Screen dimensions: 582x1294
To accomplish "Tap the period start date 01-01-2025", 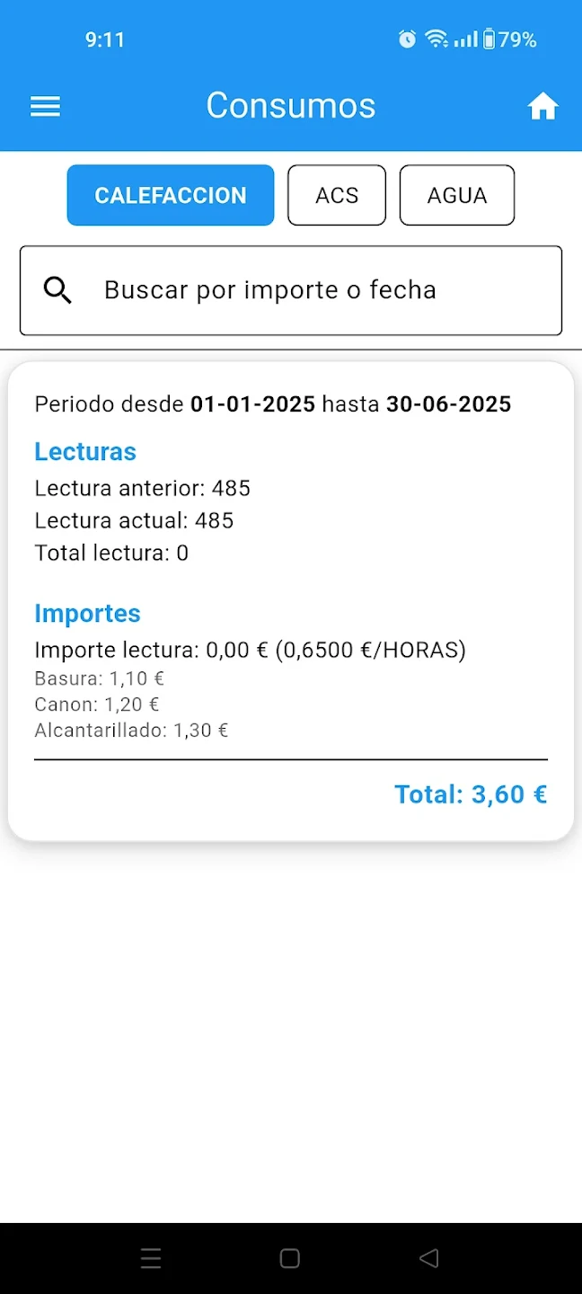I will pyautogui.click(x=252, y=404).
